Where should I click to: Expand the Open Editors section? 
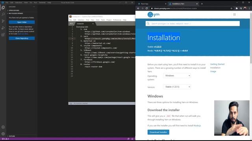pyautogui.click(x=14, y=11)
